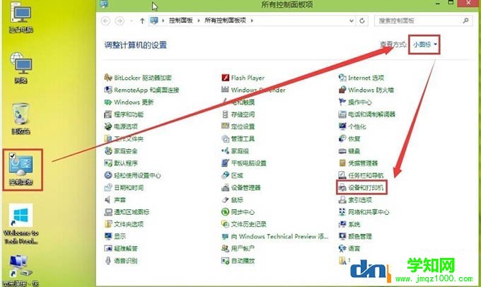Open the 工作文件夹 link
The image size is (481, 287).
point(129,139)
